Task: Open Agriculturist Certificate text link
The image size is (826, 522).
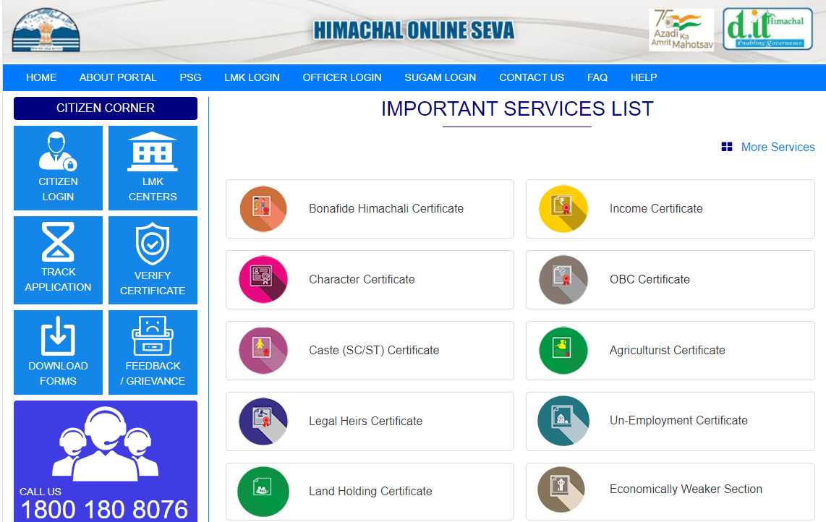Action: (668, 350)
